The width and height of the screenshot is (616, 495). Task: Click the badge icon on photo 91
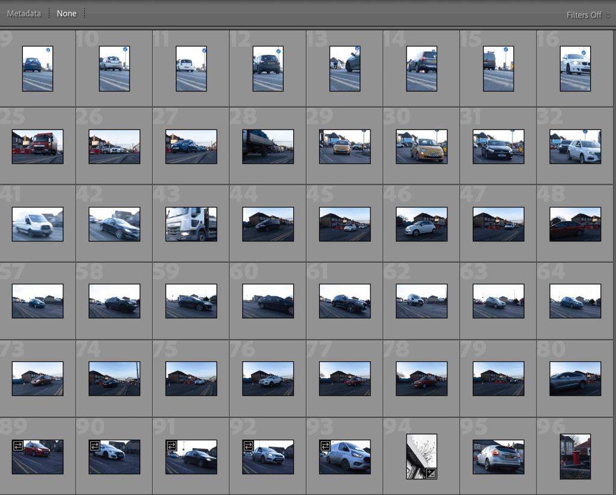point(171,446)
